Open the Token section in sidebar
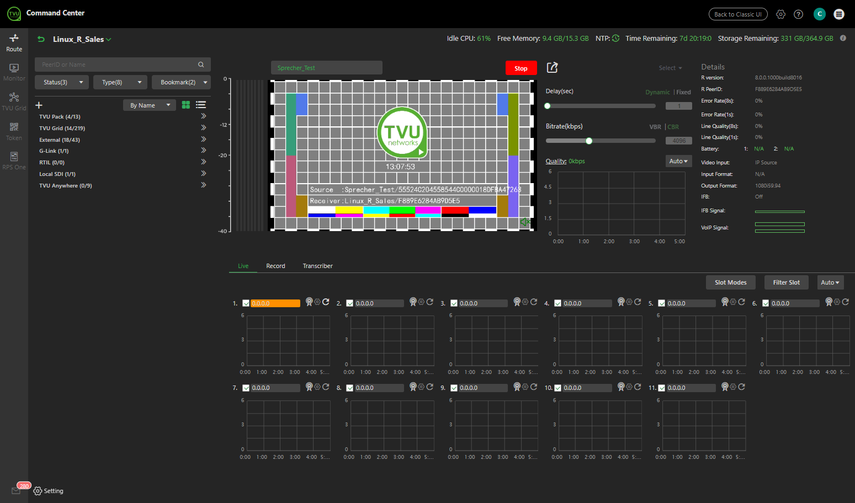The image size is (855, 503). pos(14,132)
